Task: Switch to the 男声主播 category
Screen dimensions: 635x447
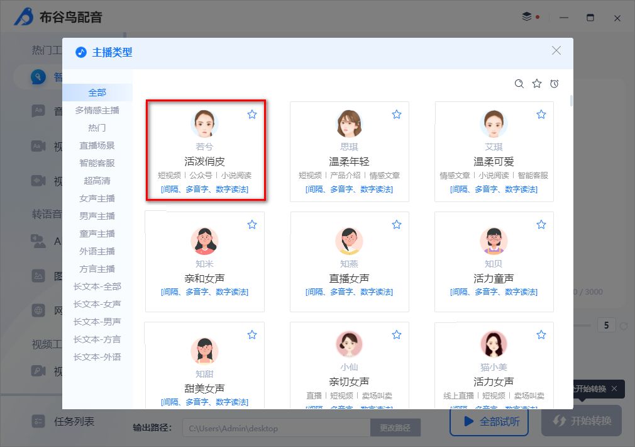Action: [x=97, y=216]
